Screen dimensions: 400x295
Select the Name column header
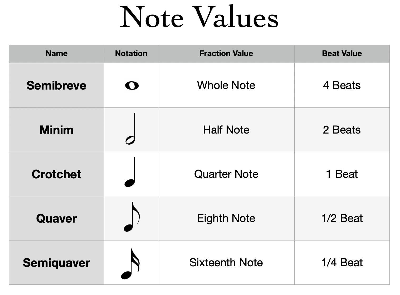tap(57, 54)
